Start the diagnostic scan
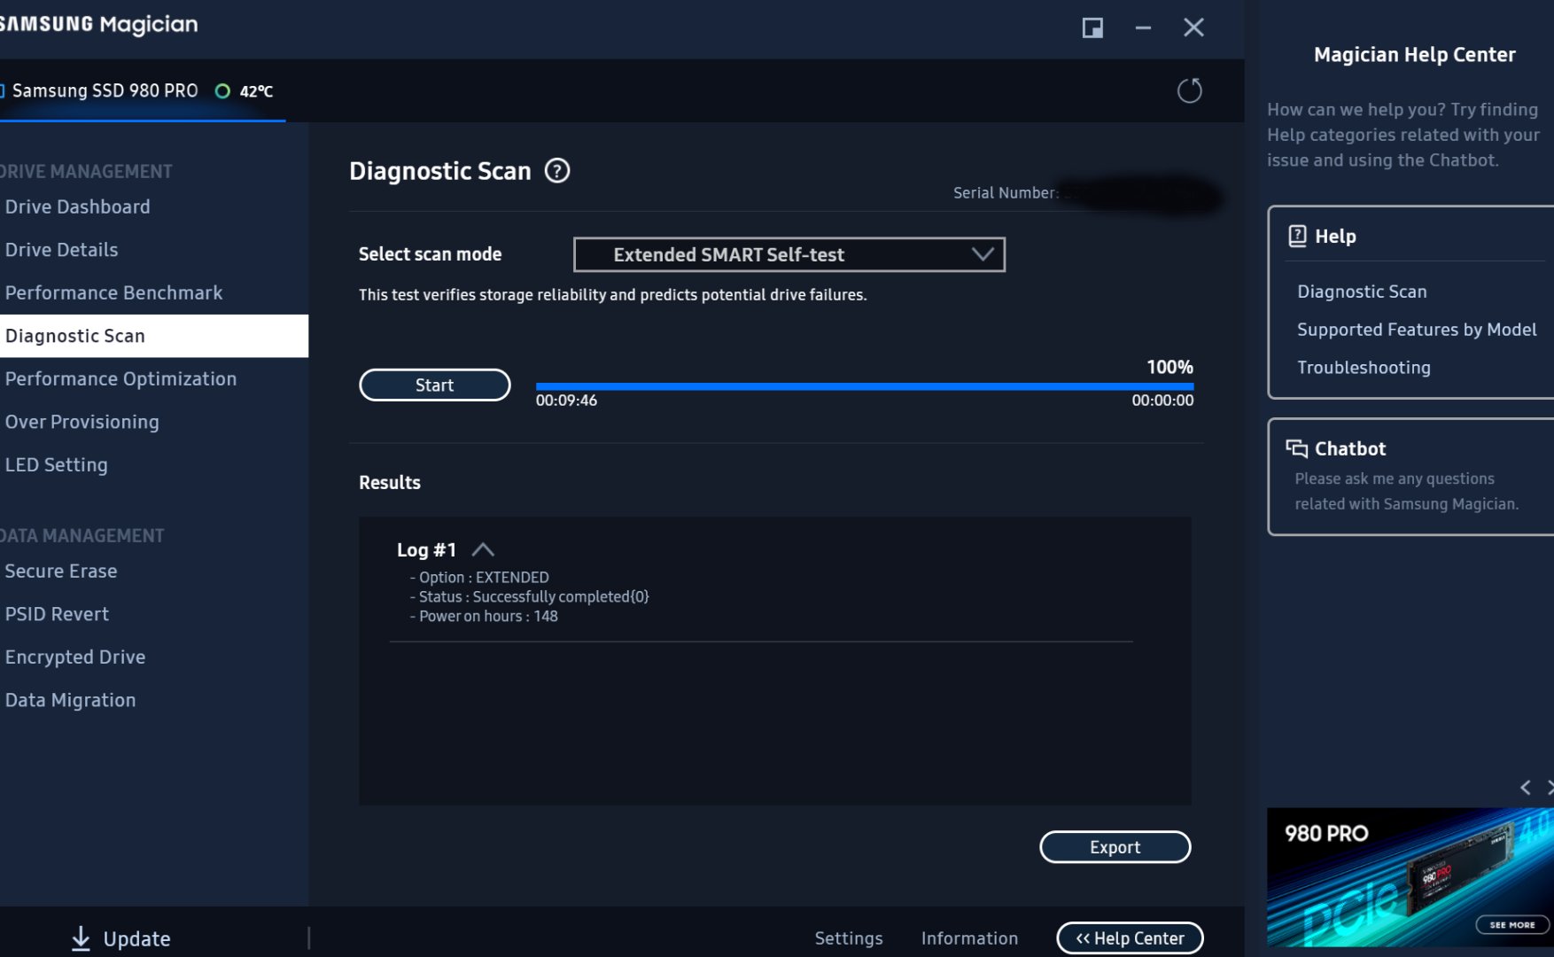This screenshot has width=1554, height=957. point(435,385)
